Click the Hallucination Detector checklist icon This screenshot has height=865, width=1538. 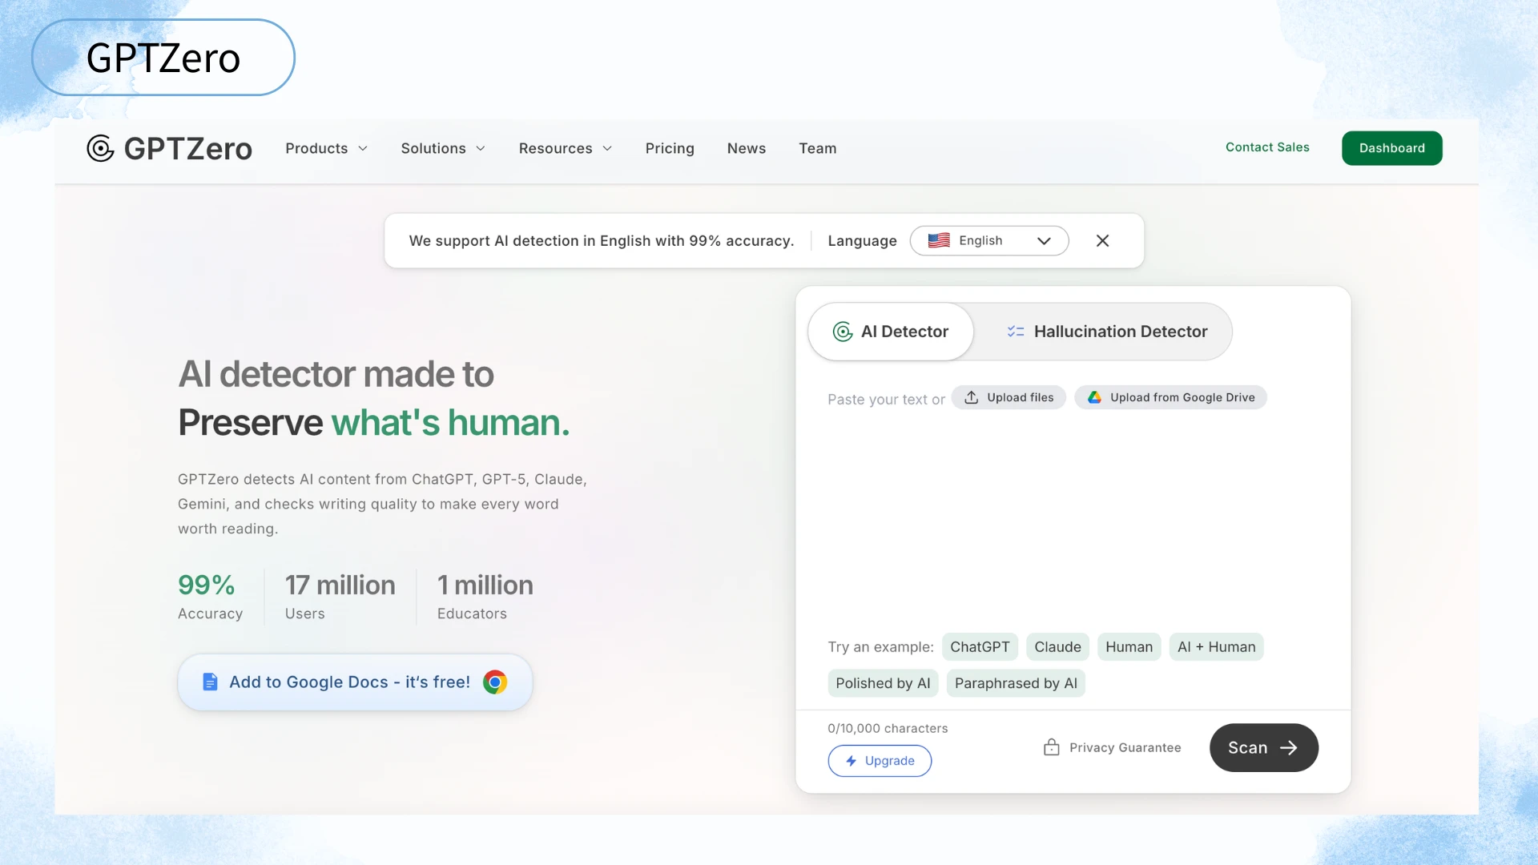(x=1016, y=332)
